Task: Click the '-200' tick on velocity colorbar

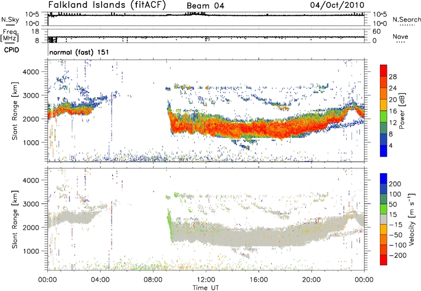Action: (x=397, y=255)
